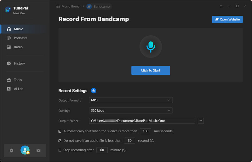Browse output folder with three-dots button
Image resolution: width=252 pixels, height=162 pixels.
pyautogui.click(x=201, y=121)
